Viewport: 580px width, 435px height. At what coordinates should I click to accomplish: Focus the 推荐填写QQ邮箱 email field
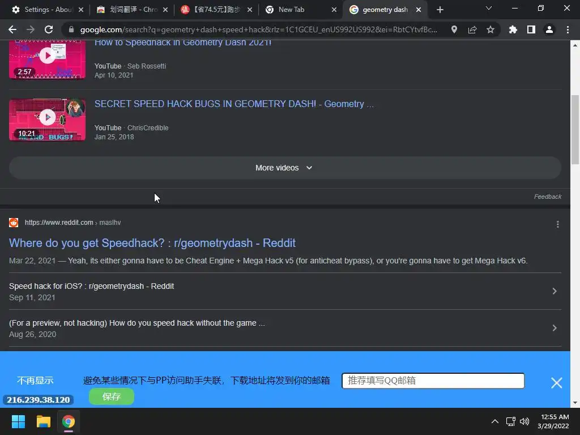click(x=433, y=381)
